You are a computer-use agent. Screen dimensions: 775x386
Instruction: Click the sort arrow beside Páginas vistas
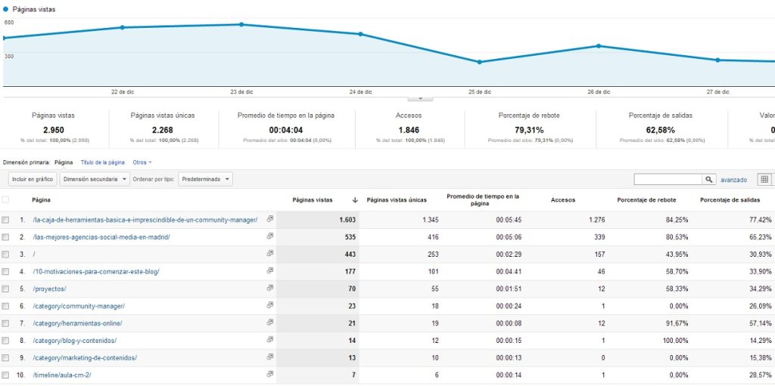pos(355,200)
